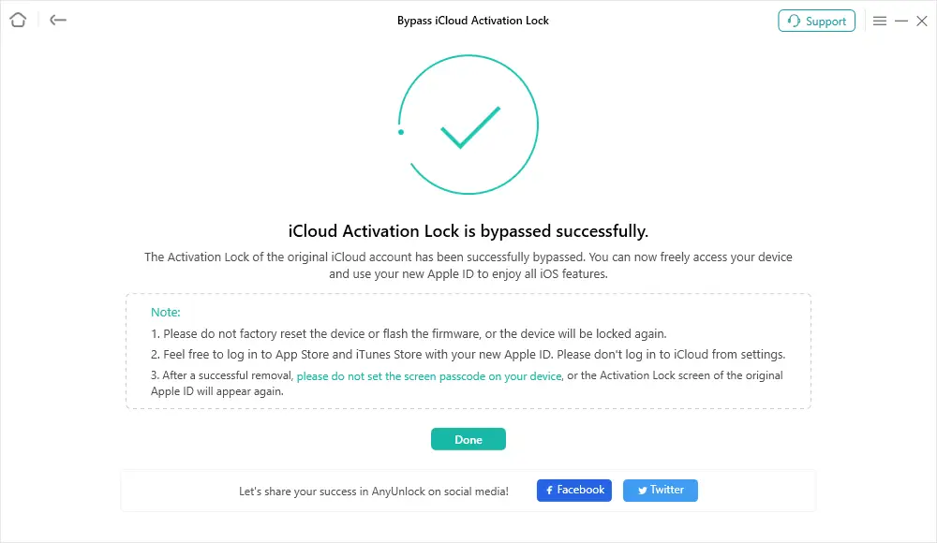Select the factory reset warning note
The image size is (937, 543).
(409, 334)
